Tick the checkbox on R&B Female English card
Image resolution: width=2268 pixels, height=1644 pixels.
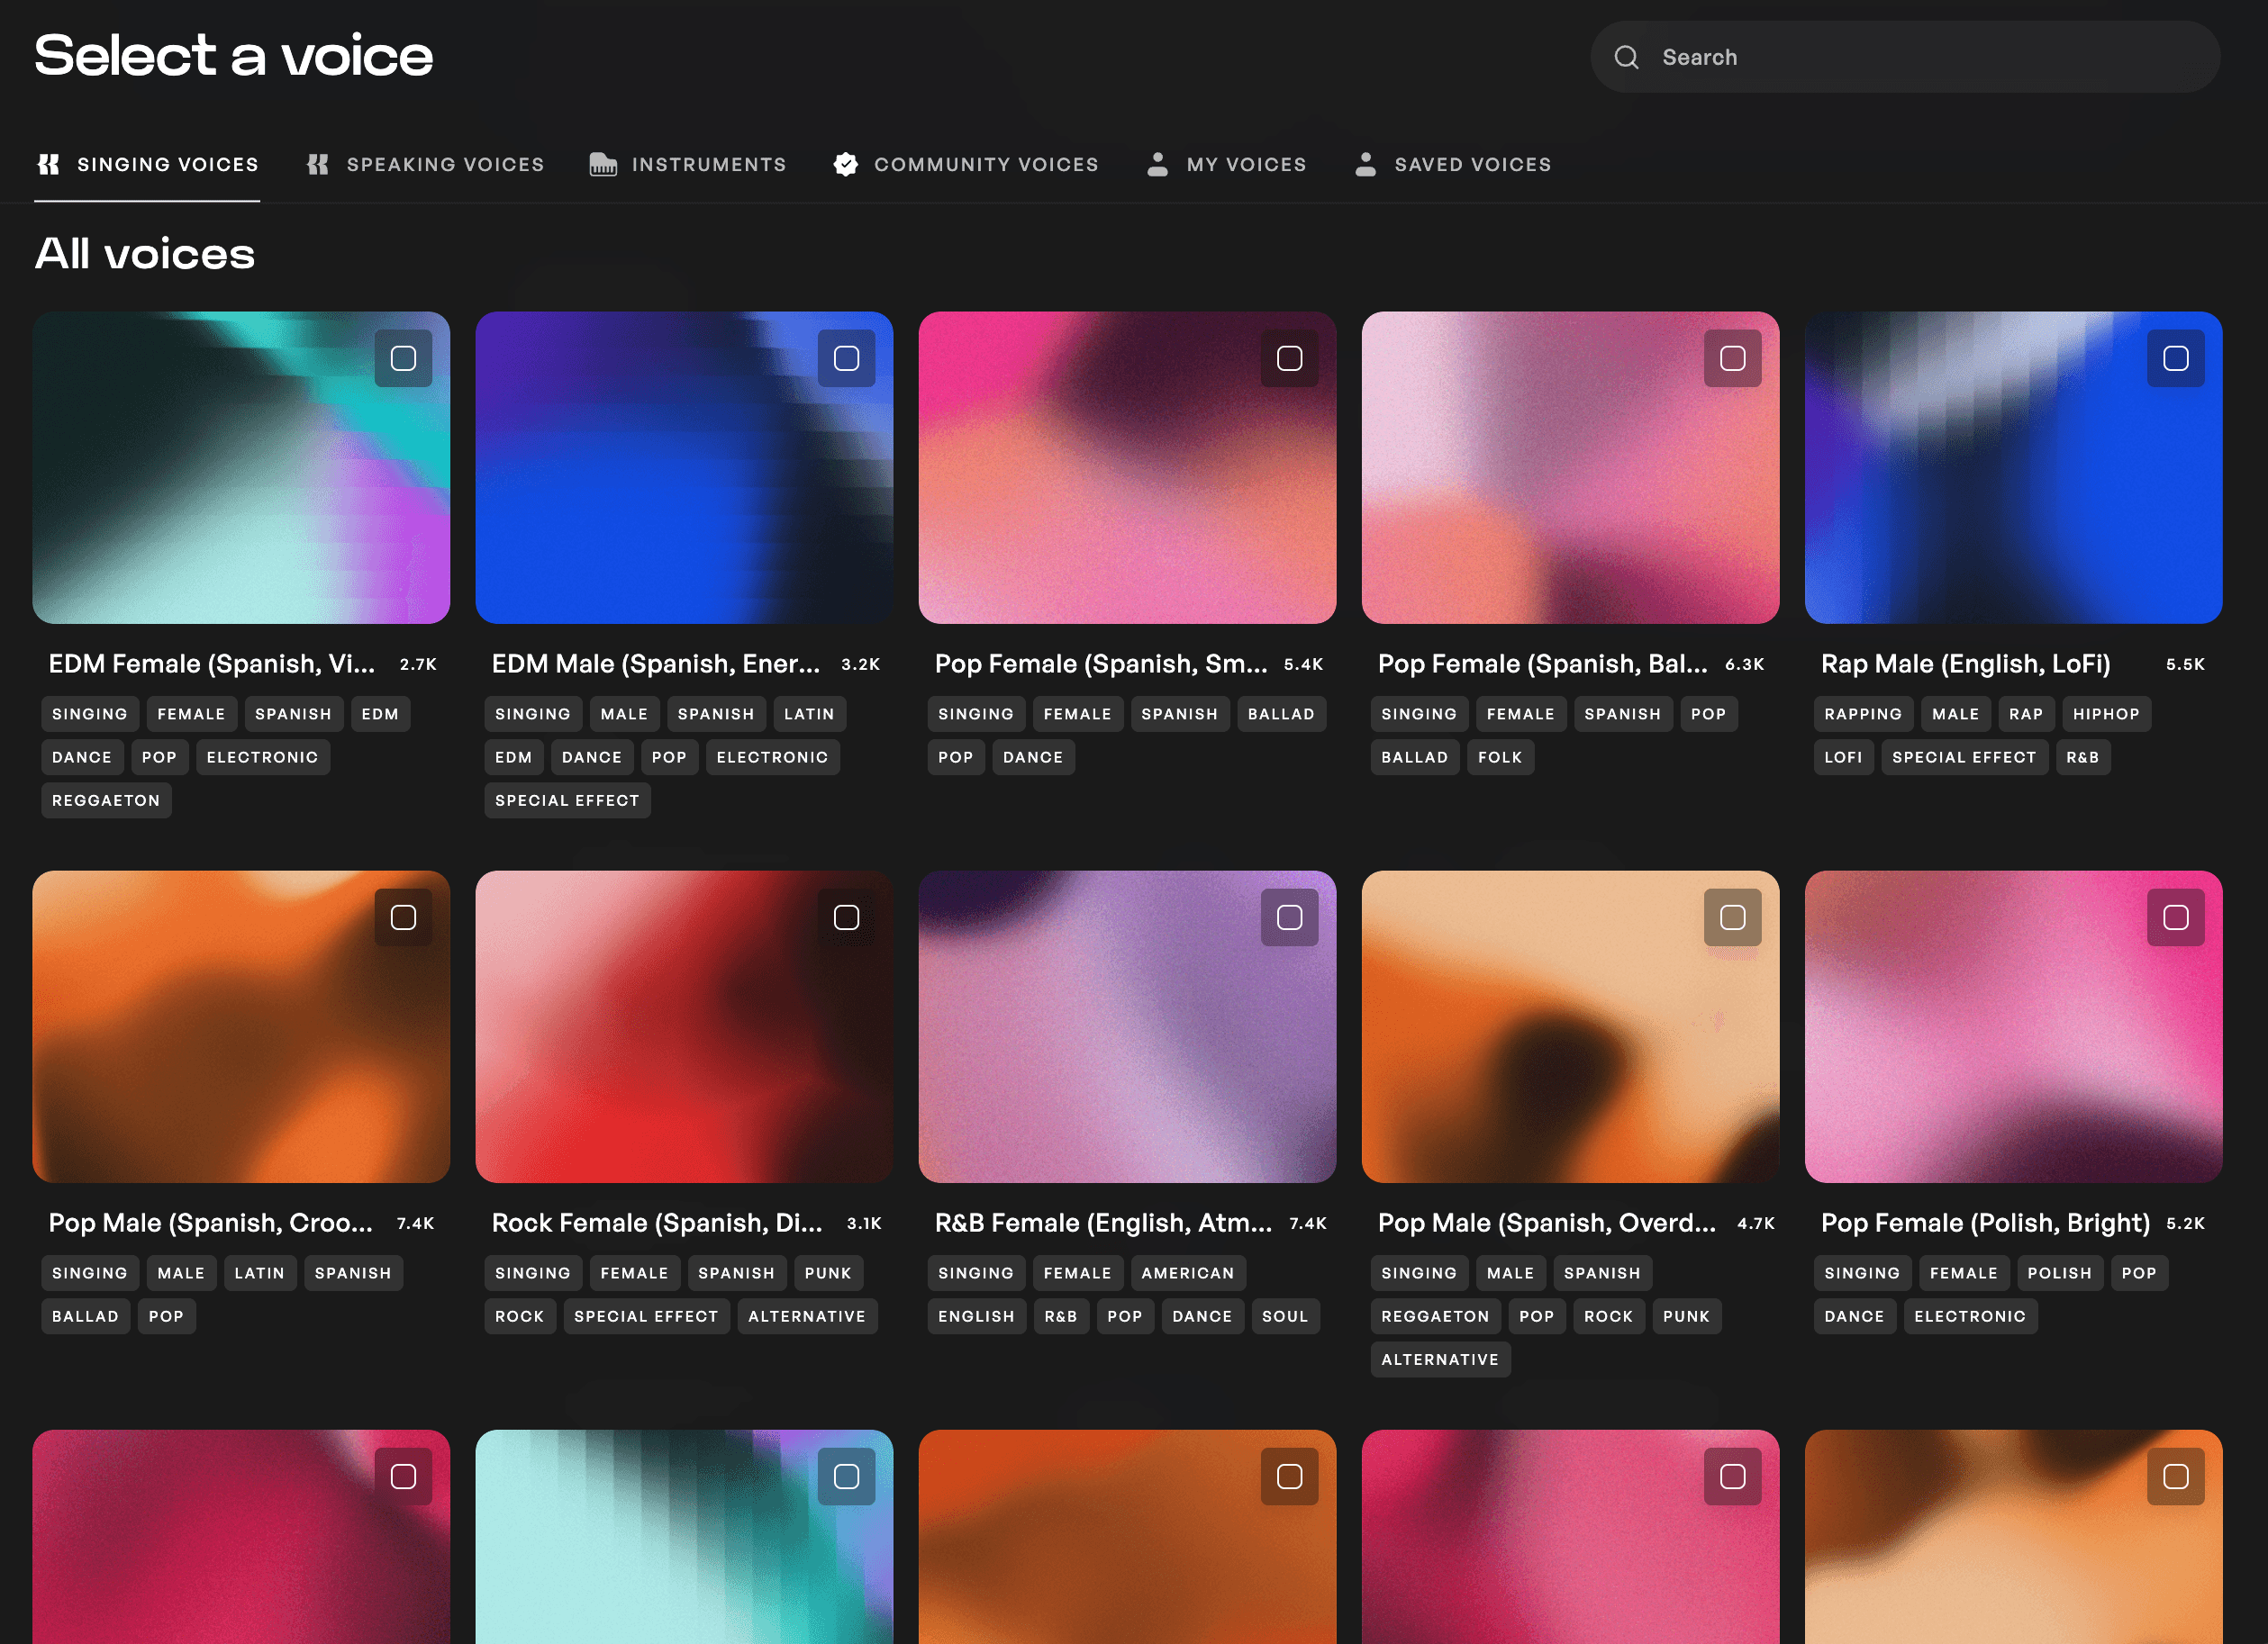[1289, 917]
